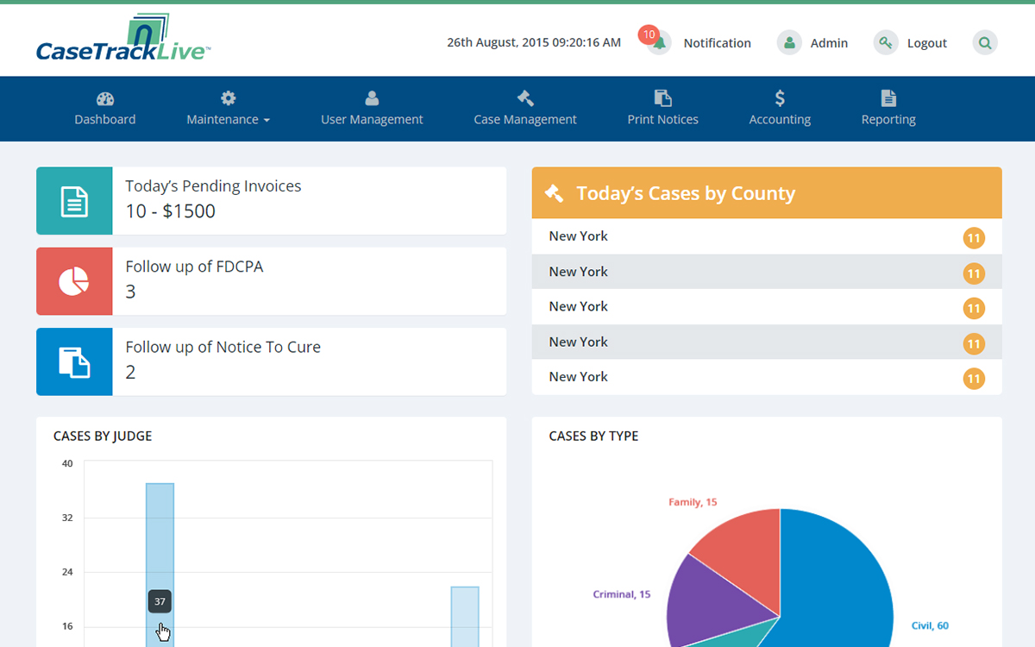Viewport: 1035px width, 647px height.
Task: Click the gavel icon in county header
Action: (554, 193)
